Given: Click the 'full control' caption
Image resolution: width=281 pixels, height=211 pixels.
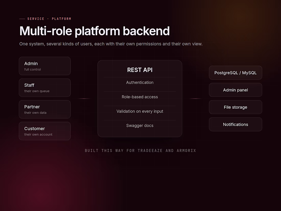Looking at the screenshot, I should click(32, 69).
